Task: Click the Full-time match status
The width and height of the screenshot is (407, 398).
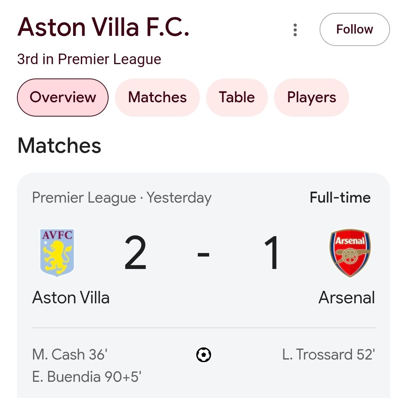Action: point(340,198)
